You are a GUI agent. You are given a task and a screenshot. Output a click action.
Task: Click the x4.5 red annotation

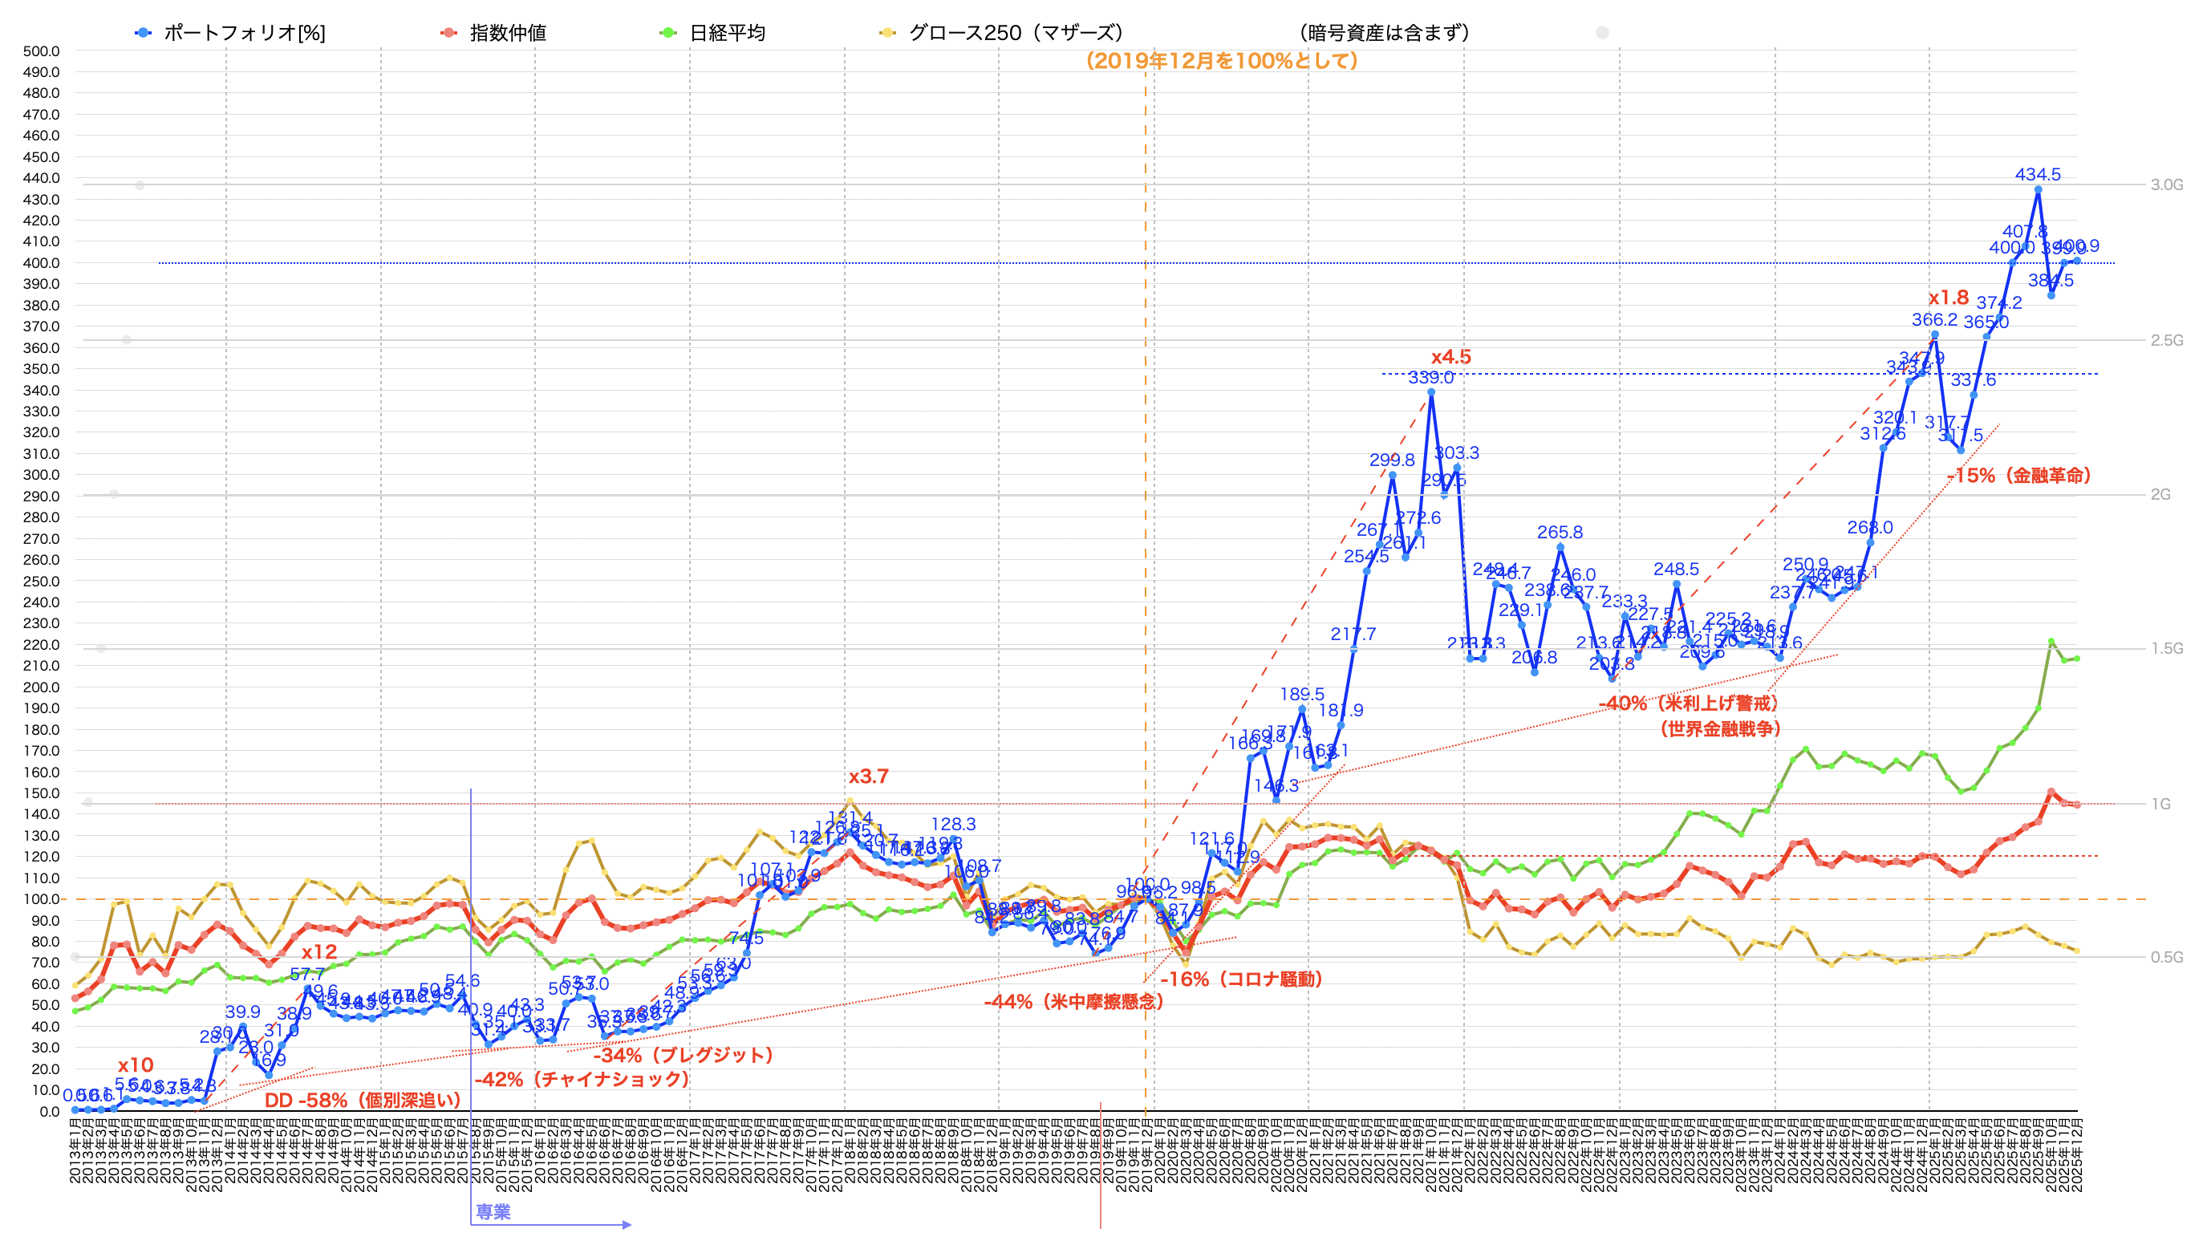1451,357
